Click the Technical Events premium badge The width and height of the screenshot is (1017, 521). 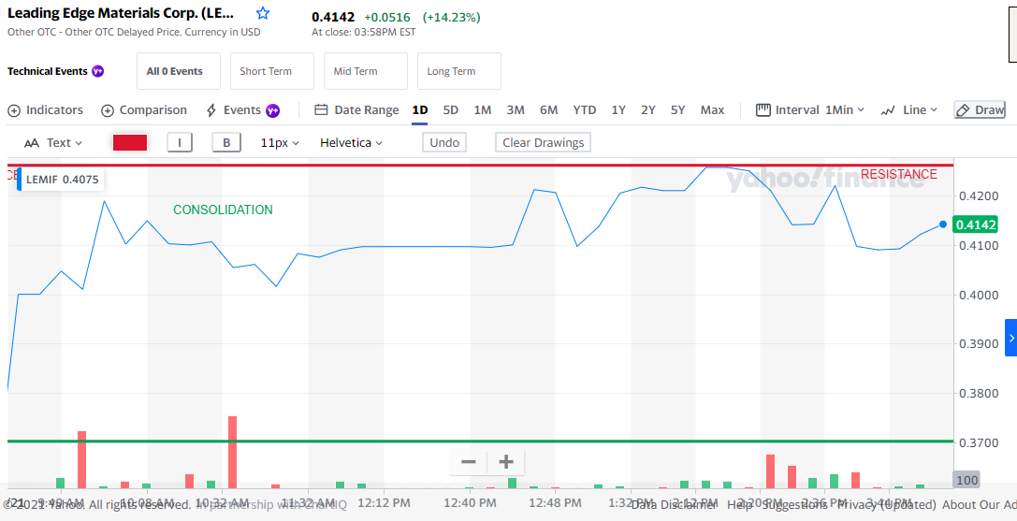(97, 71)
